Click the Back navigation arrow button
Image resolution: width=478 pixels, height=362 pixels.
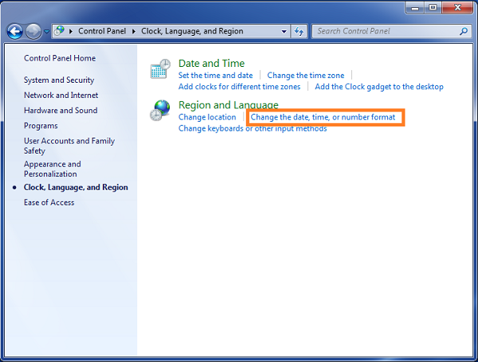point(15,32)
